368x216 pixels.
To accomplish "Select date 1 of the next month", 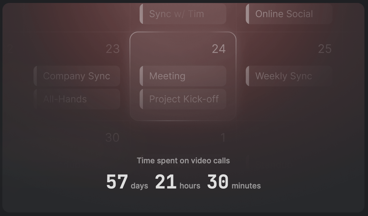I will pos(223,138).
